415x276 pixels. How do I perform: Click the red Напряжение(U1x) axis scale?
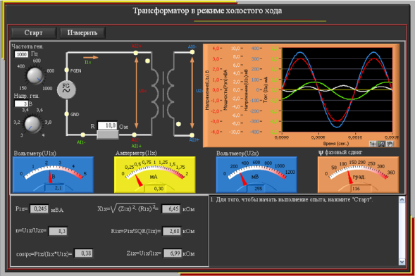coord(216,90)
